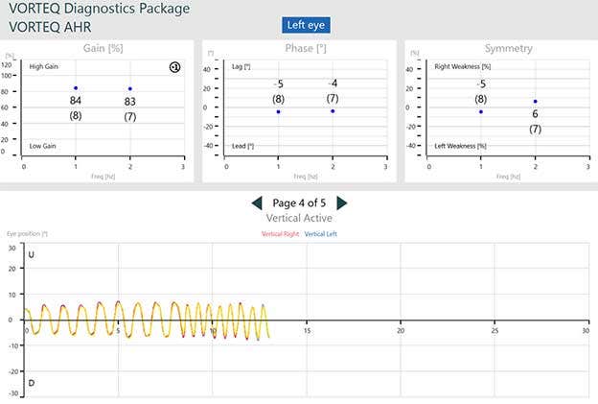The height and width of the screenshot is (404, 598).
Task: Click the Page 4 of 5 label
Action: coord(299,203)
